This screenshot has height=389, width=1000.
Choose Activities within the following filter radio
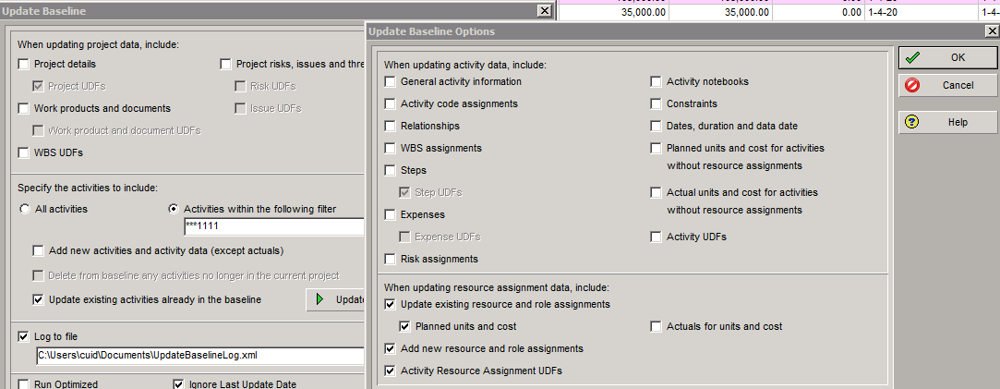click(x=173, y=209)
